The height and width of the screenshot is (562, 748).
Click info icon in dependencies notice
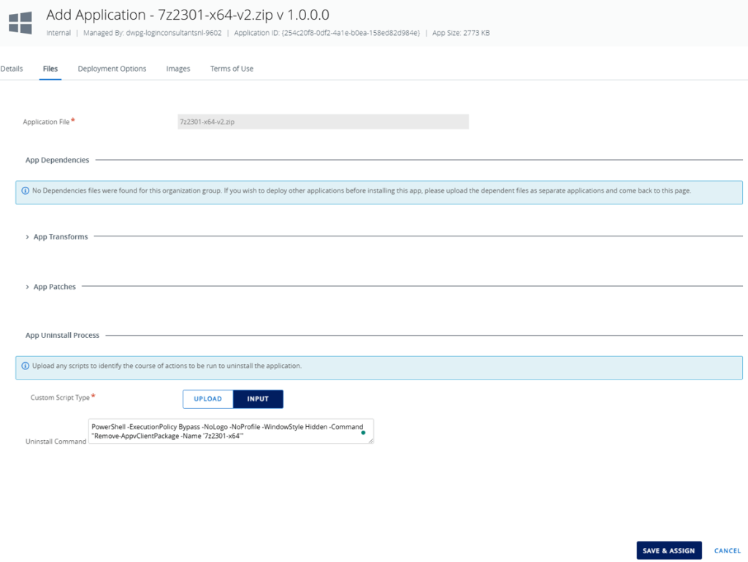tap(26, 191)
